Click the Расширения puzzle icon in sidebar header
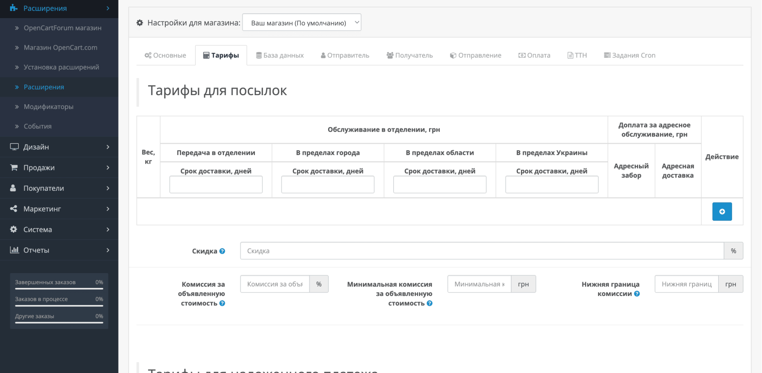The width and height of the screenshot is (762, 373). pyautogui.click(x=14, y=8)
